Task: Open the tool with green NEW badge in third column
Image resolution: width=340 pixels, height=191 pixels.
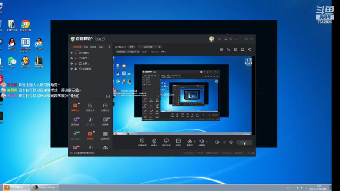Action: click(105, 121)
